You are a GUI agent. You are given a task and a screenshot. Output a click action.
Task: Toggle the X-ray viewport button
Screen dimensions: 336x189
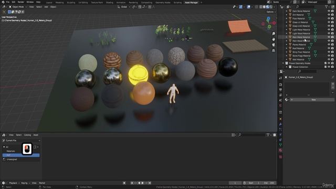click(x=257, y=7)
